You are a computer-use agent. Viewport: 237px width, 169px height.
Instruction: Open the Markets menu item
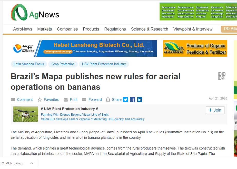(x=44, y=29)
